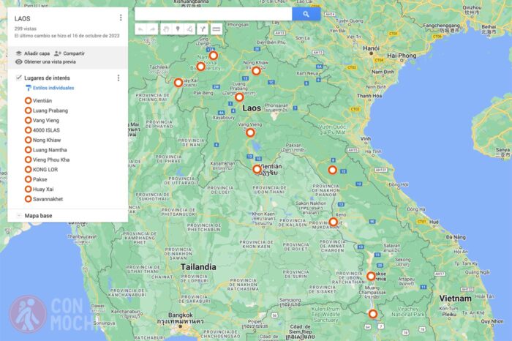Click the Savannakhet marker on the map
Screen dimensions: 512x341
coord(333,222)
